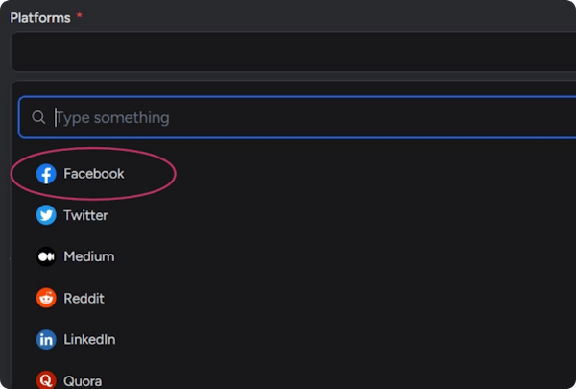Pick the Quora option text

click(x=83, y=380)
